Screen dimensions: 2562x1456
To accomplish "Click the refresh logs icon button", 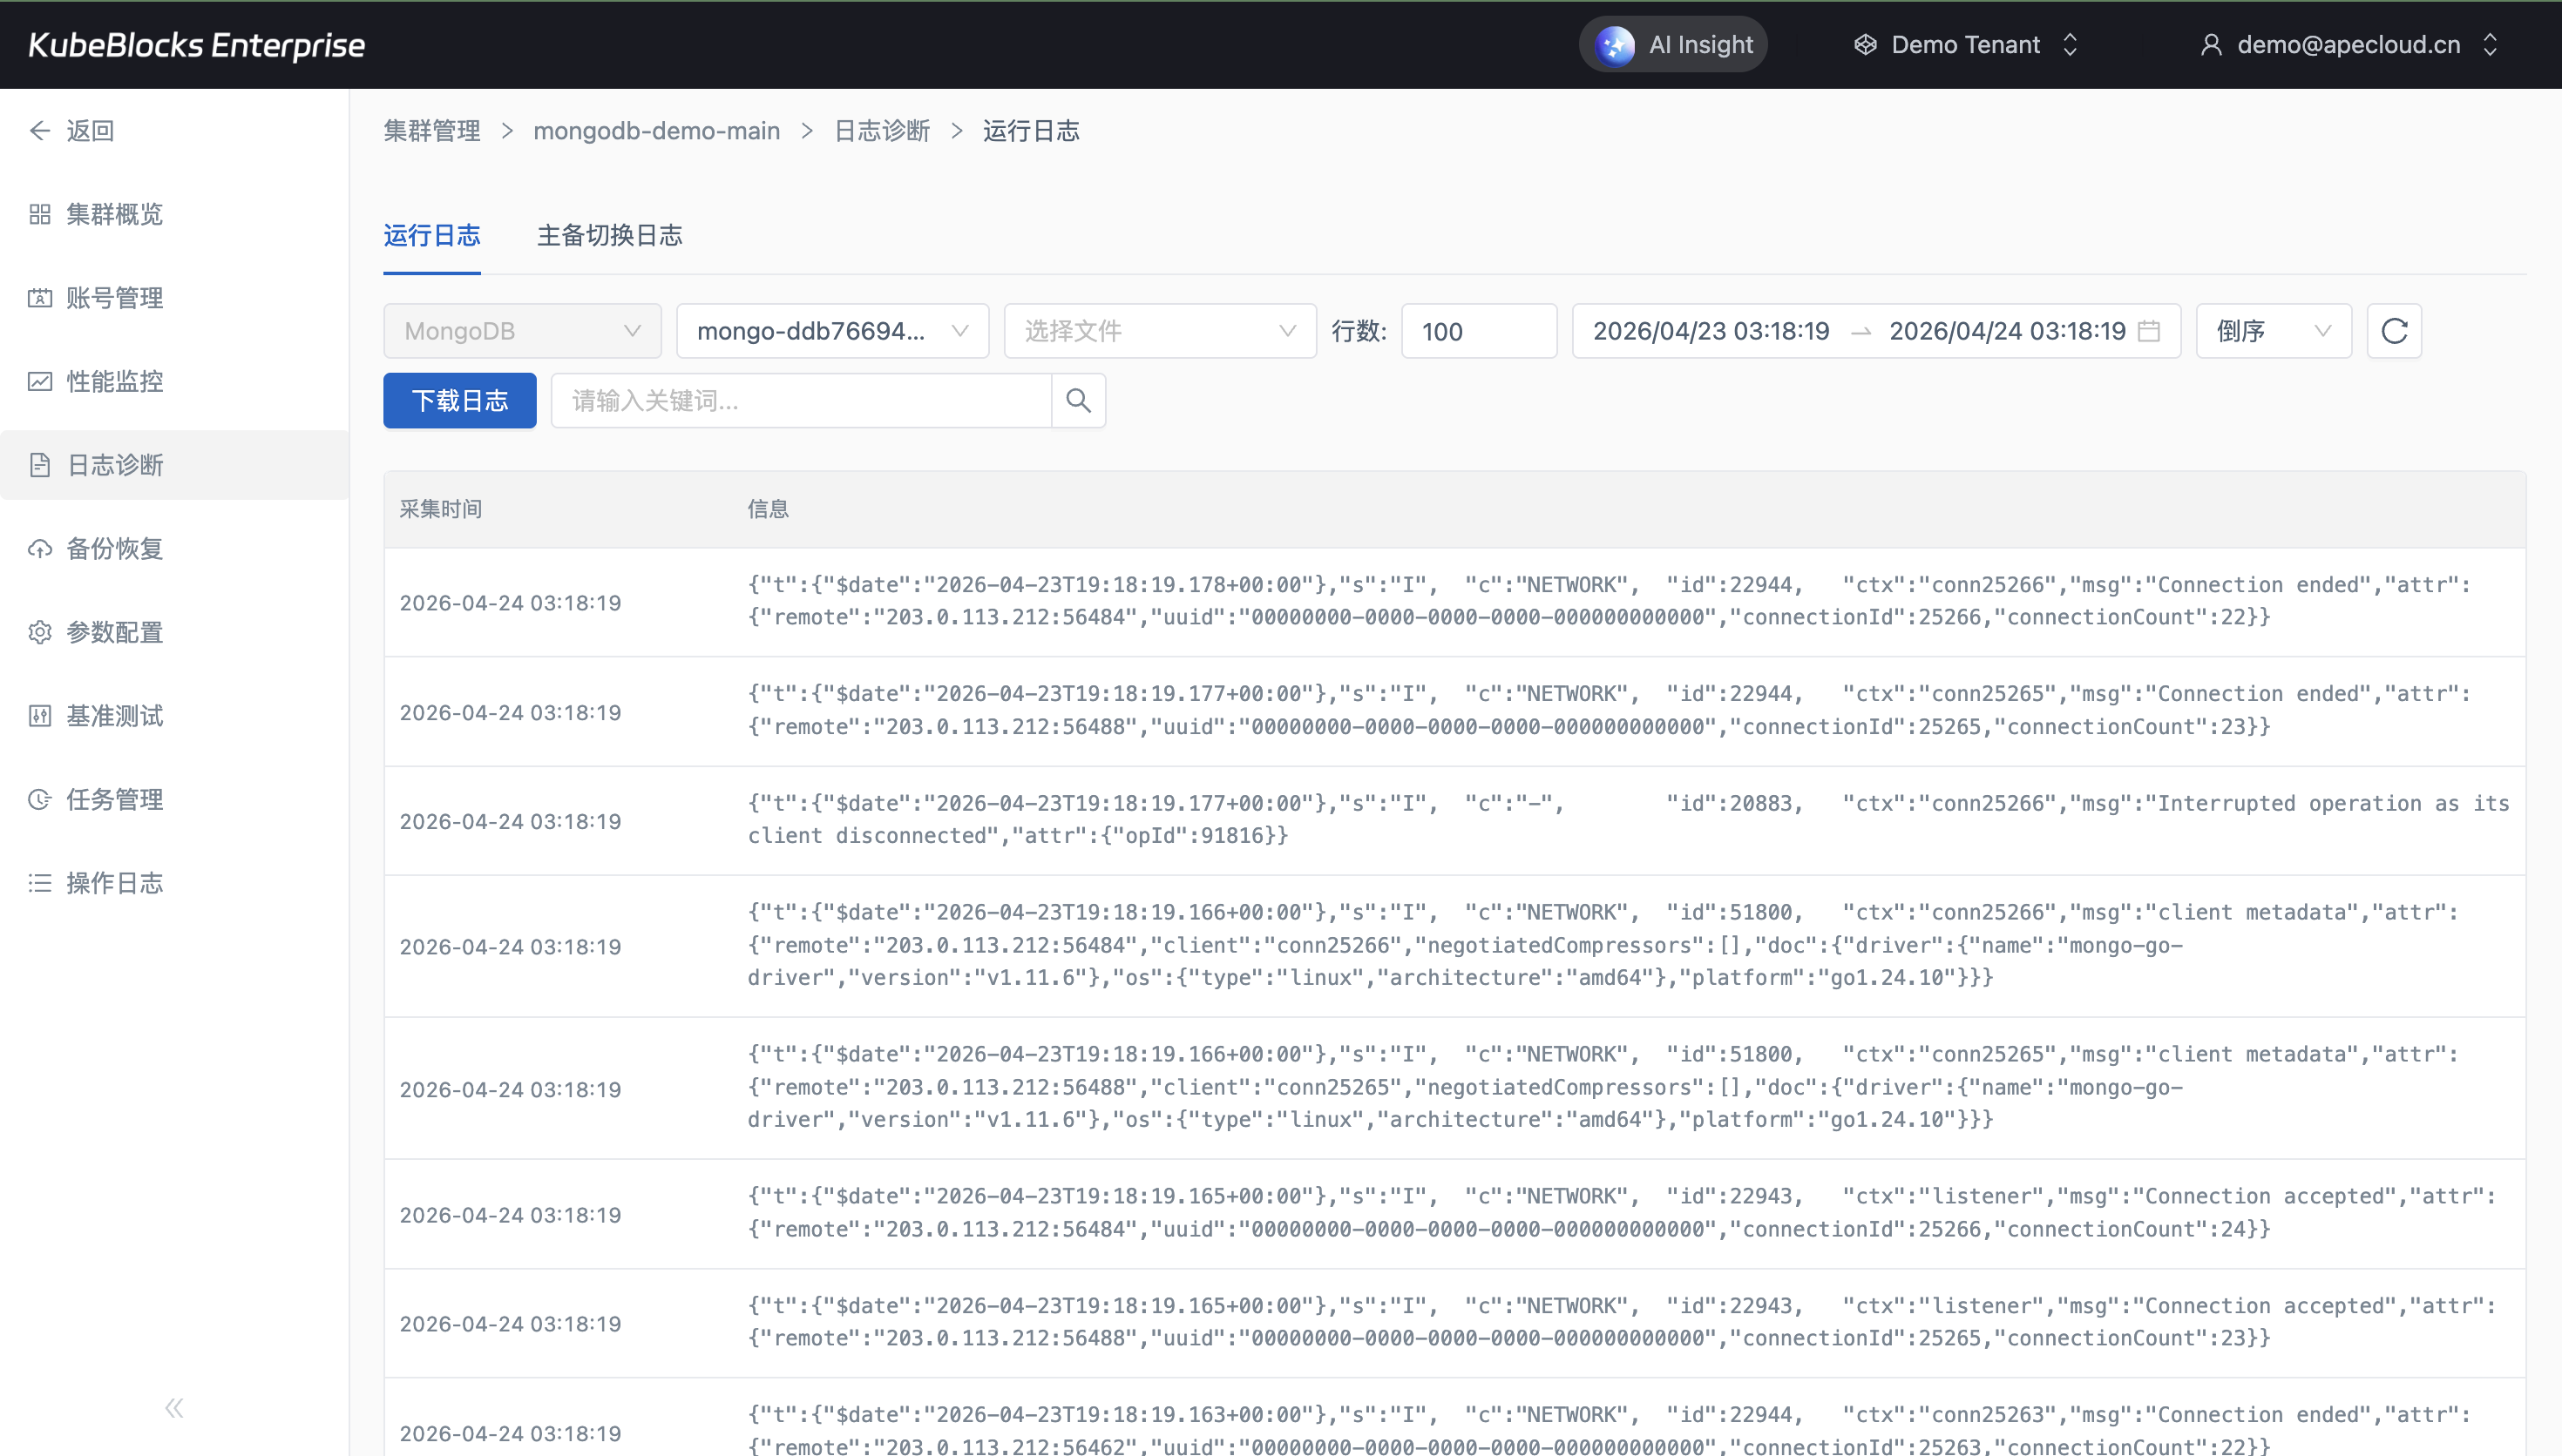I will click(x=2393, y=331).
